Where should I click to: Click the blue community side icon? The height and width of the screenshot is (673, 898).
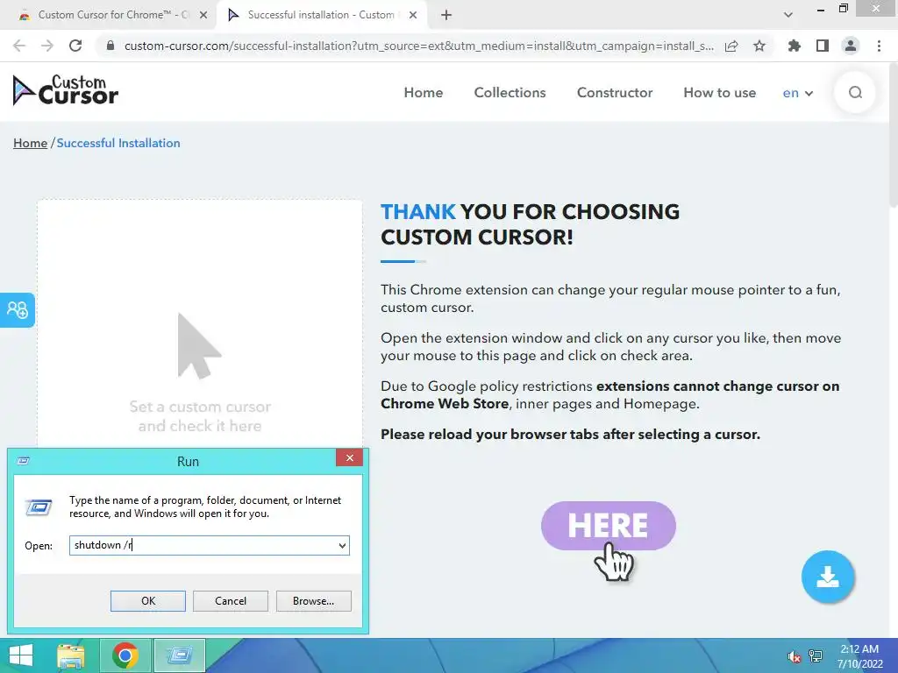coord(18,309)
